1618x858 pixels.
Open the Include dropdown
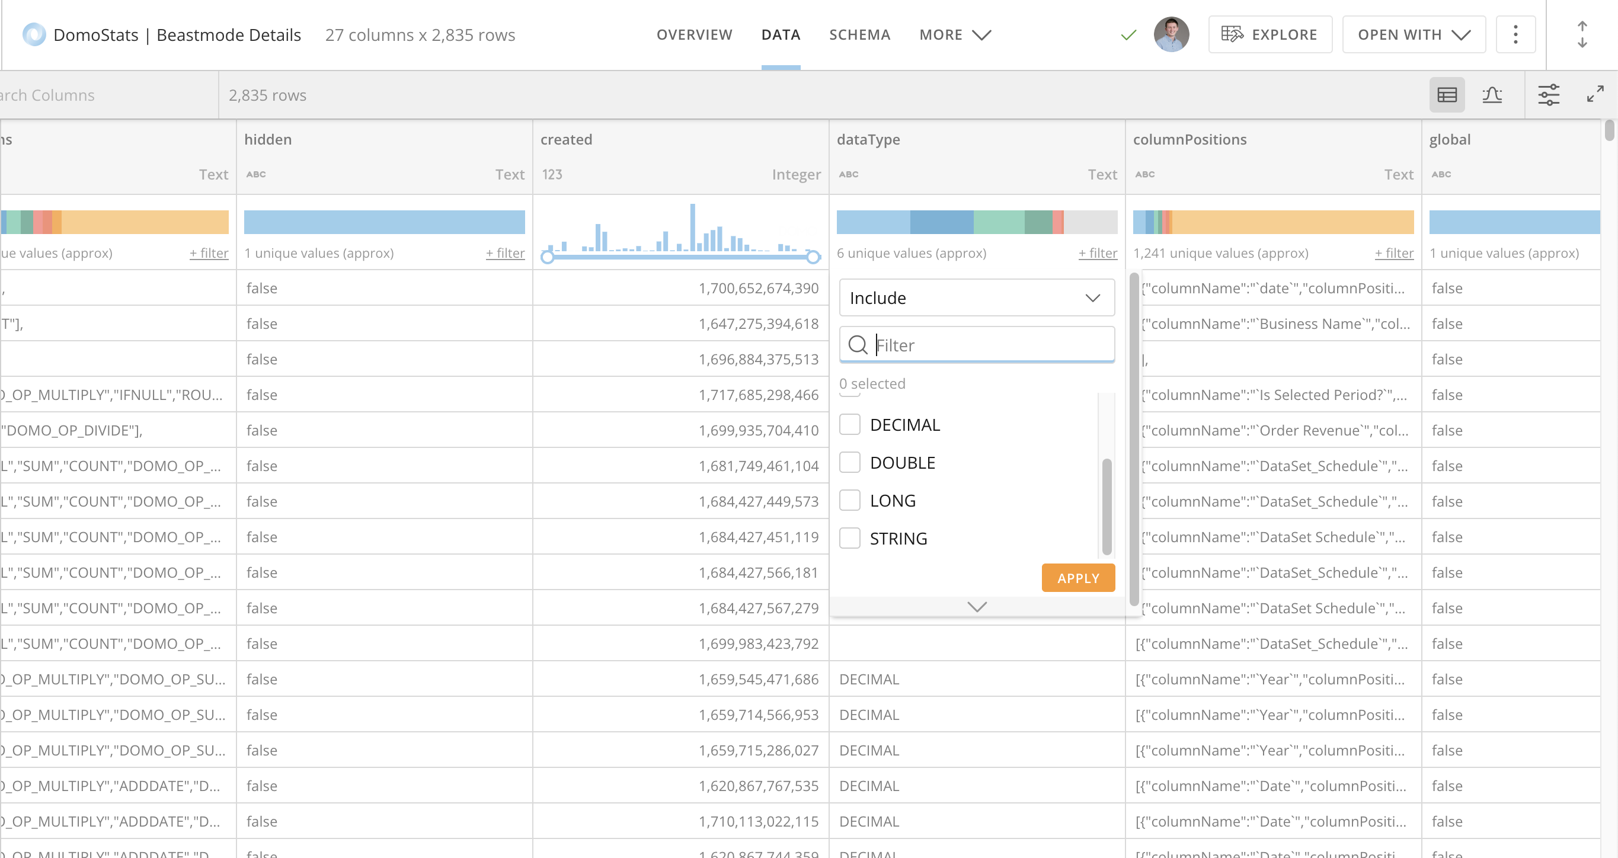click(977, 297)
